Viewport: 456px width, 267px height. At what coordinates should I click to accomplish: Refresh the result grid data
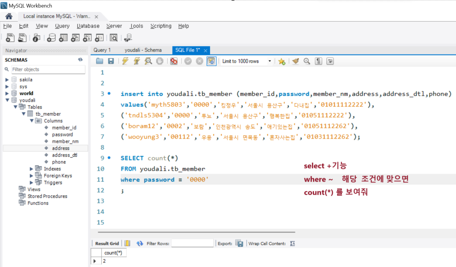point(139,243)
